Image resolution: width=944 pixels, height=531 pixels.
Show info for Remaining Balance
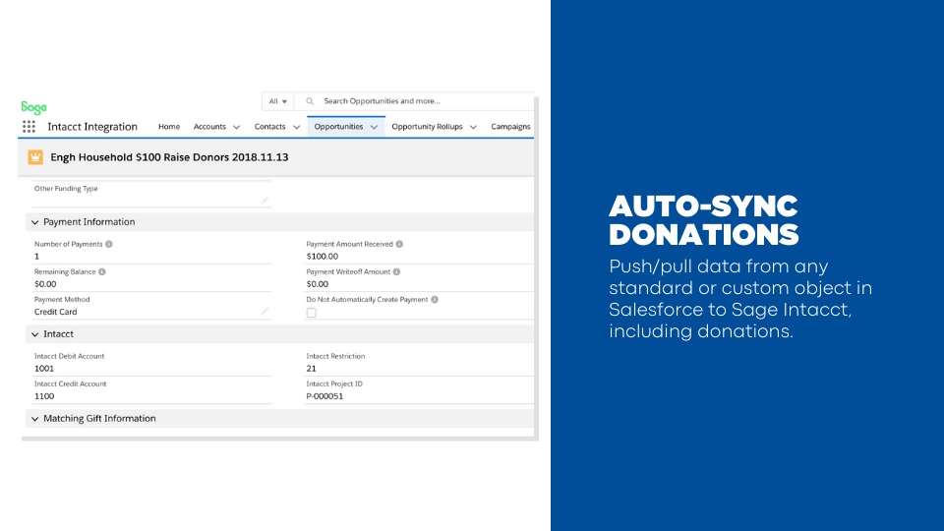coord(102,271)
